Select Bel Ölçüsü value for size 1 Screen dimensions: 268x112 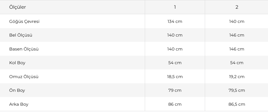coord(175,35)
